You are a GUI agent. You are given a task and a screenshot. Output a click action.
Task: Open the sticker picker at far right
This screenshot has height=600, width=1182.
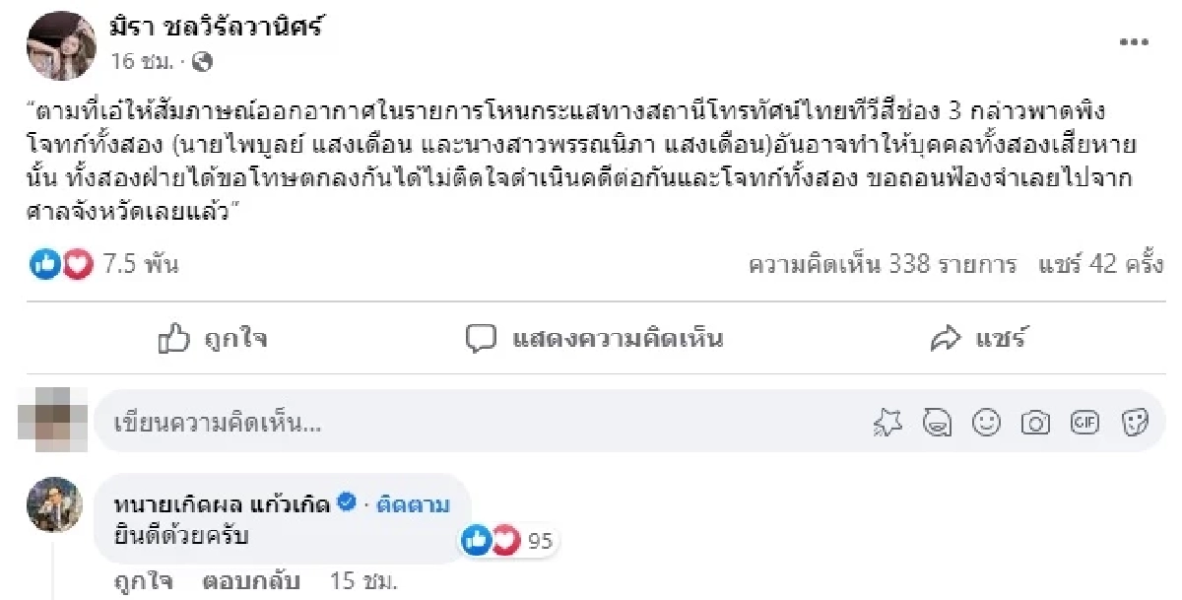[1135, 423]
